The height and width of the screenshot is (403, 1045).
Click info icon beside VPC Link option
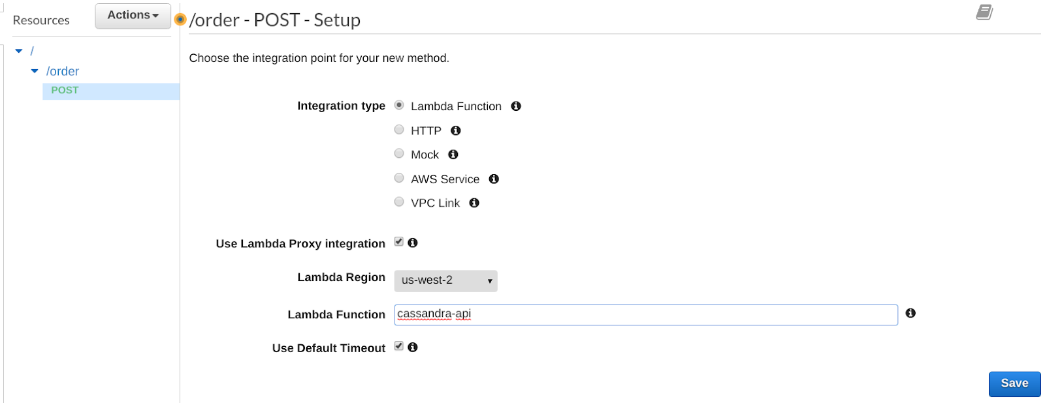[474, 203]
